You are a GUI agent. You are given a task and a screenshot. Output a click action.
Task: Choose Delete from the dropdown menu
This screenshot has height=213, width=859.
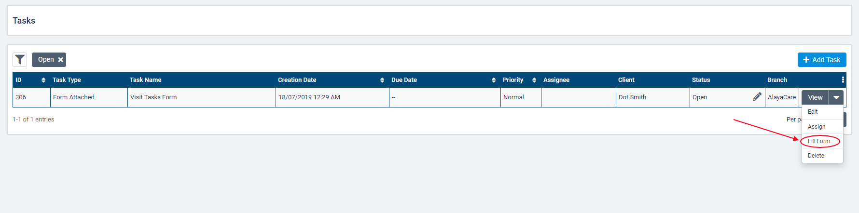[816, 156]
